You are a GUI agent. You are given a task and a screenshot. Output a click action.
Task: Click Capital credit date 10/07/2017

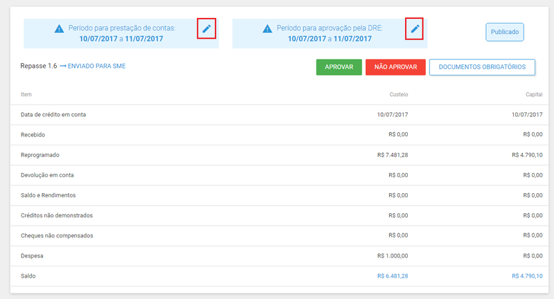[x=527, y=115]
